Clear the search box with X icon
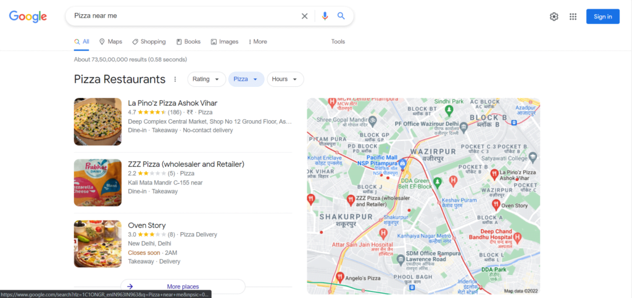632x298 pixels. (305, 16)
